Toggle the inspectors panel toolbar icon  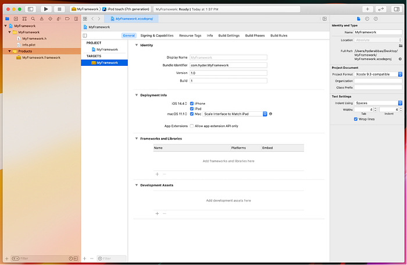coord(397,9)
